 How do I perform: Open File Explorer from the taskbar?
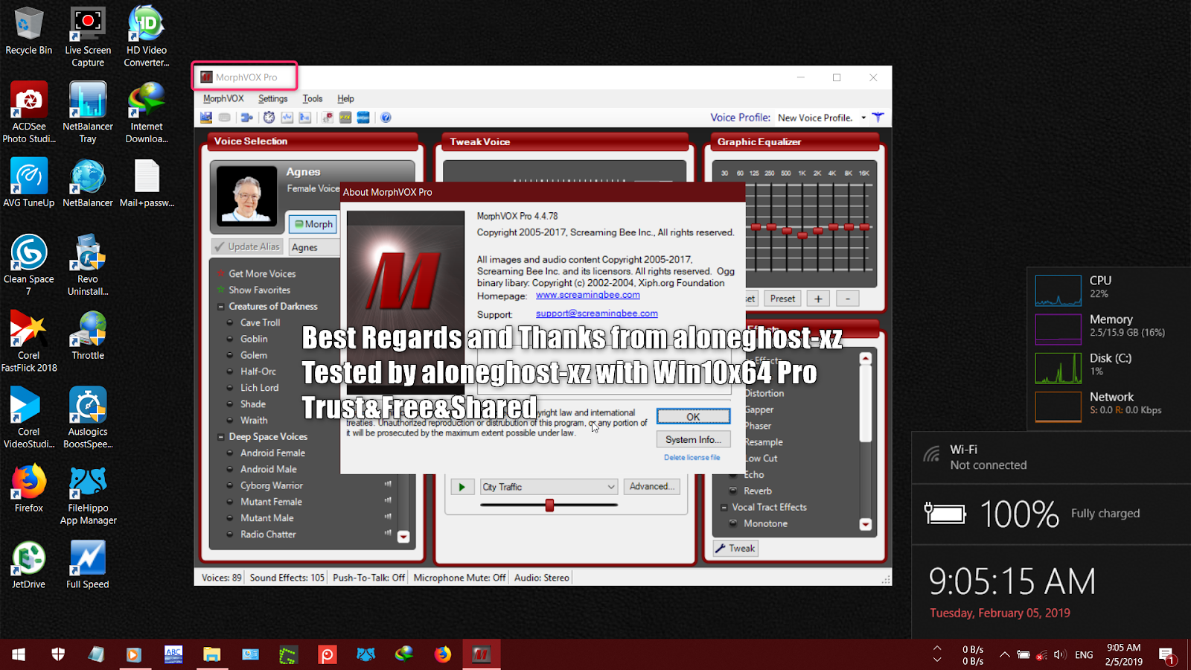[x=211, y=654]
